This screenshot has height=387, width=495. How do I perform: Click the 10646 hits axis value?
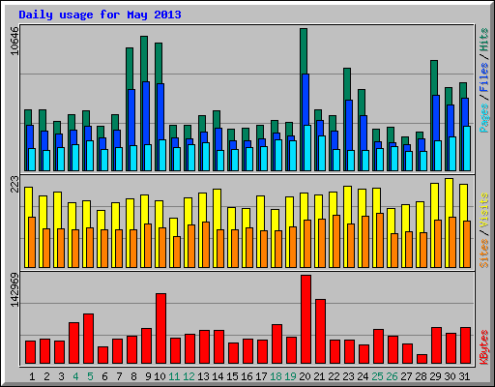15,41
